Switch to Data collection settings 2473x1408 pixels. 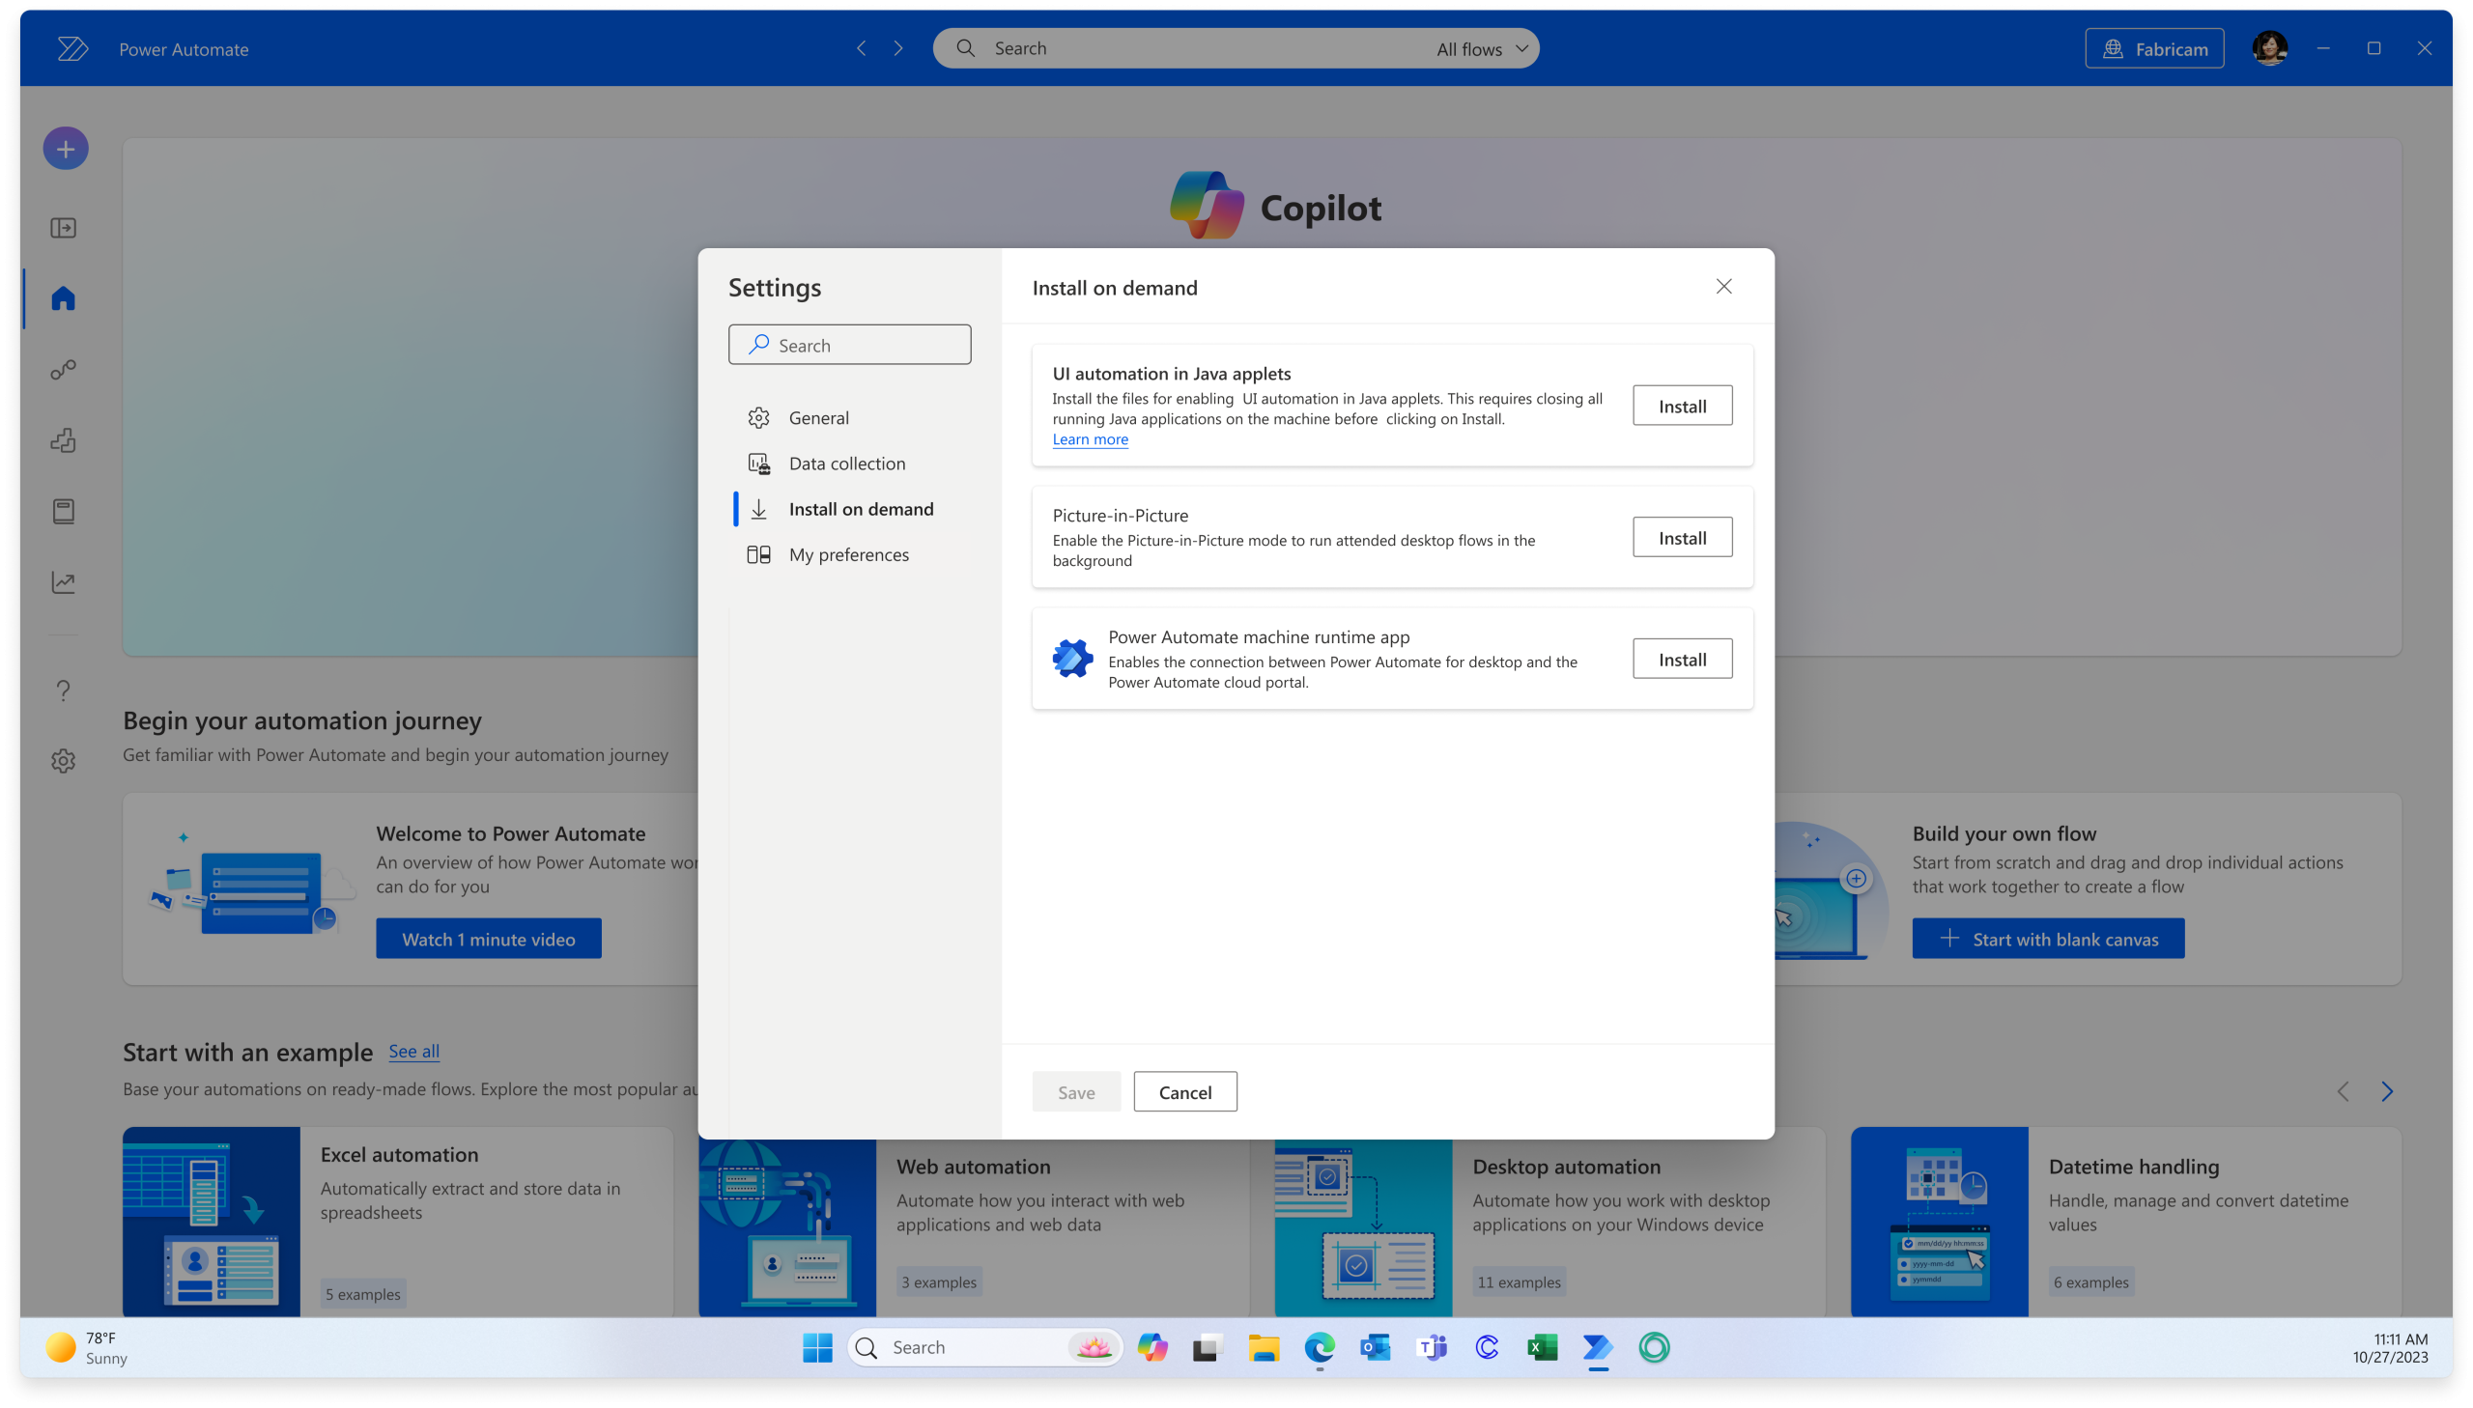point(846,464)
